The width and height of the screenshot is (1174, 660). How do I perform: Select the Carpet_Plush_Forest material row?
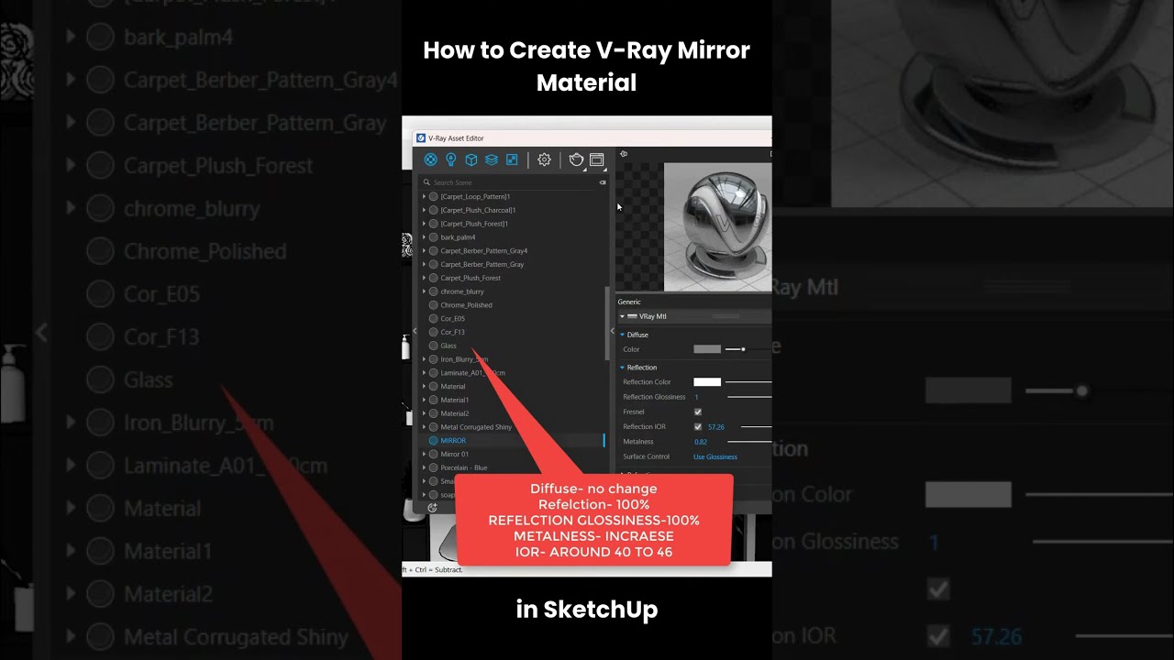click(513, 278)
